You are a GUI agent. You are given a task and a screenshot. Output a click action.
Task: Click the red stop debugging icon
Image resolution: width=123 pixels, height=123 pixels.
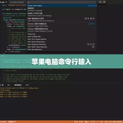(104, 2)
